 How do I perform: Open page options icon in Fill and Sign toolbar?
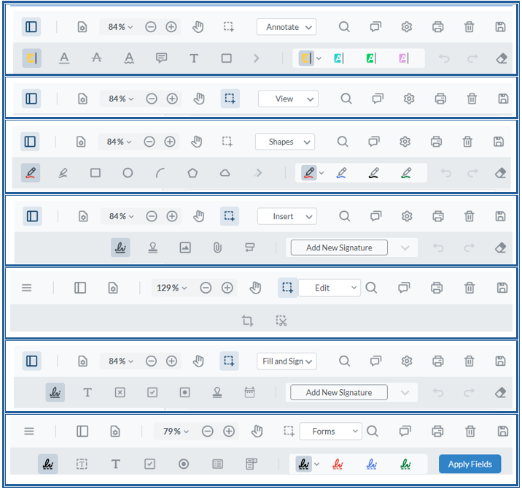point(82,361)
